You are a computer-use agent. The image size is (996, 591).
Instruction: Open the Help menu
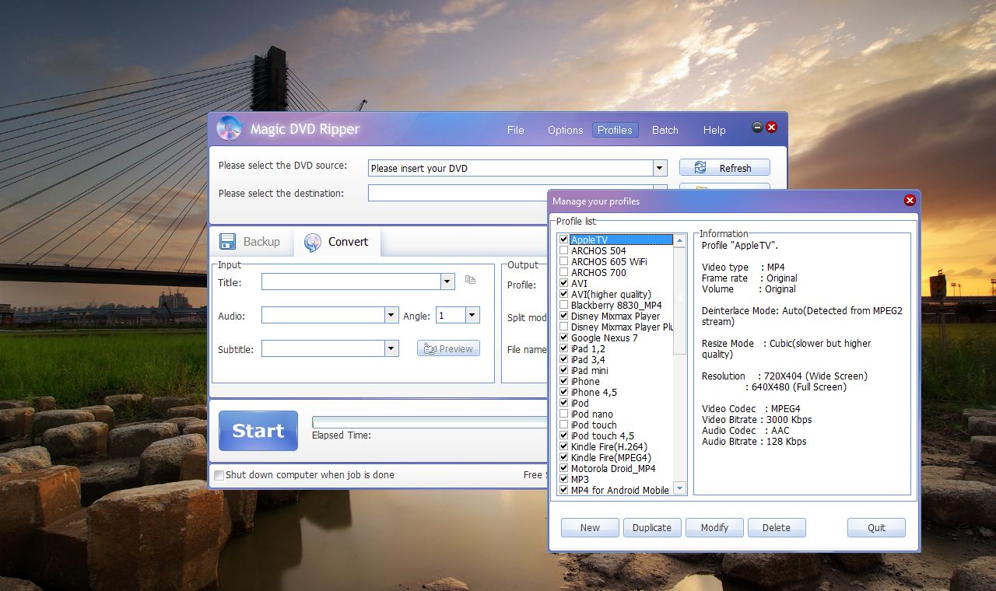(x=714, y=130)
